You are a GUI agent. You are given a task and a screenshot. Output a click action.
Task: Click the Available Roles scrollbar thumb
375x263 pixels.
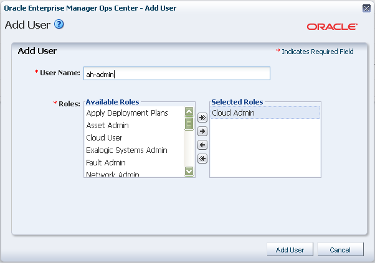(189, 124)
